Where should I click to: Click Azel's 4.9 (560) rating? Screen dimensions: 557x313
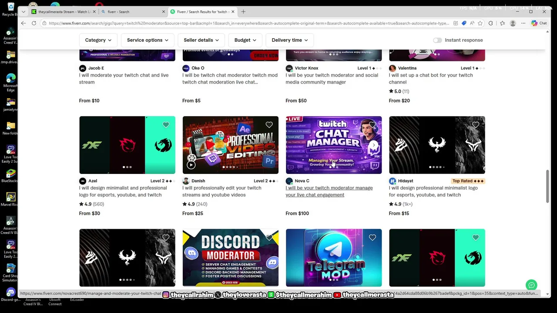click(91, 204)
